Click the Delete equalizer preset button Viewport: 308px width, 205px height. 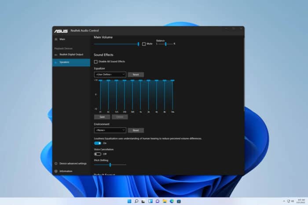pos(120,117)
